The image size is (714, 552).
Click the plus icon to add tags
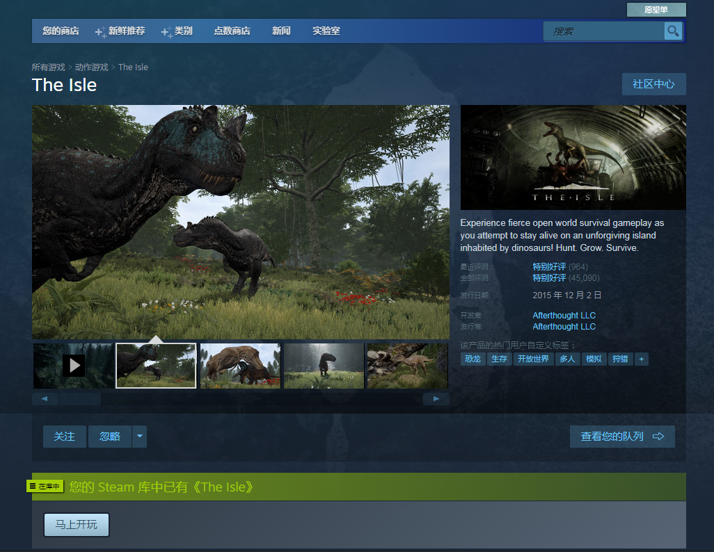pyautogui.click(x=641, y=359)
